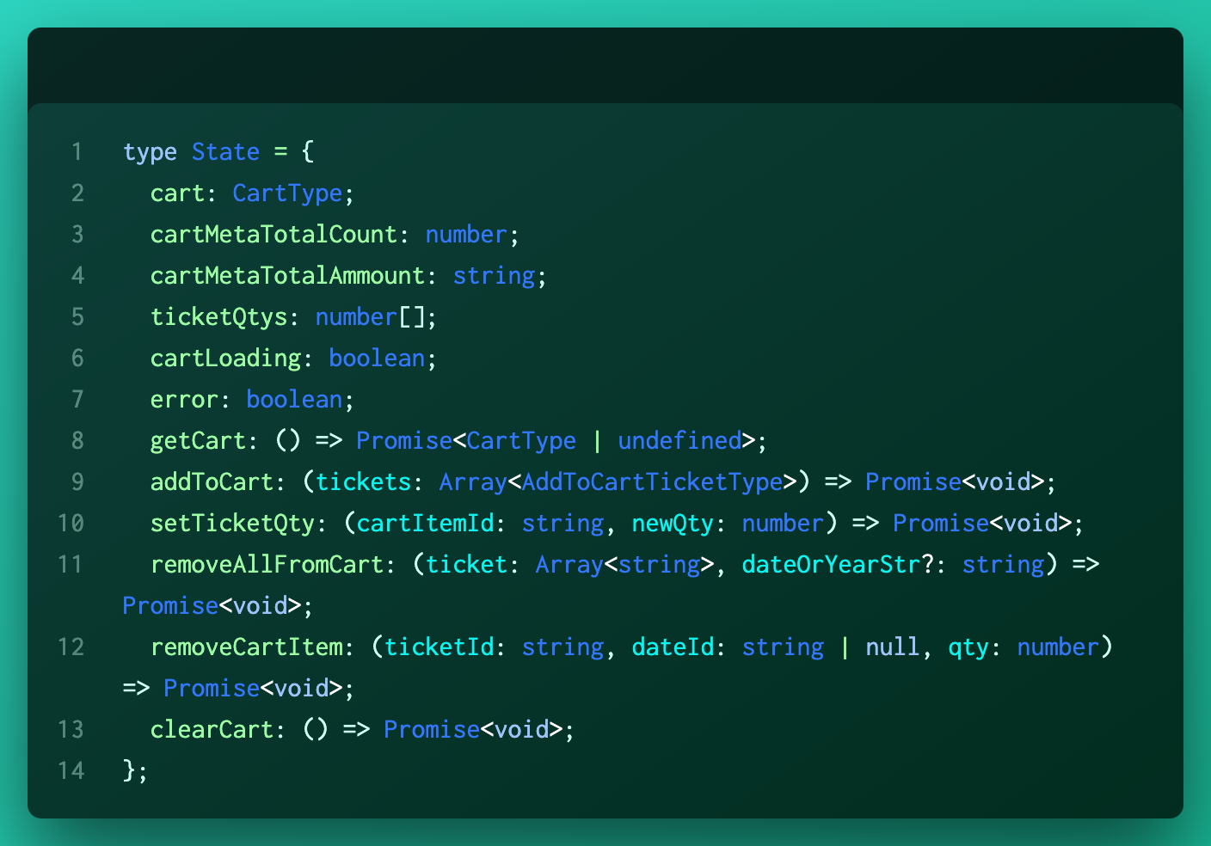The image size is (1211, 846).
Task: Click the "newQty" parameter
Action: [673, 524]
